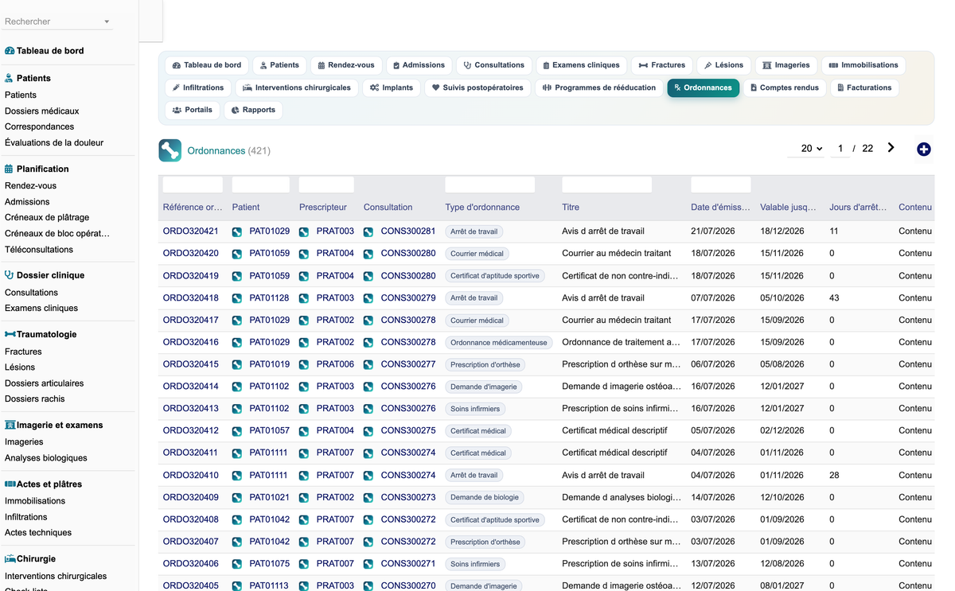Open the Infiltrations top tab
The image size is (955, 591).
click(198, 87)
